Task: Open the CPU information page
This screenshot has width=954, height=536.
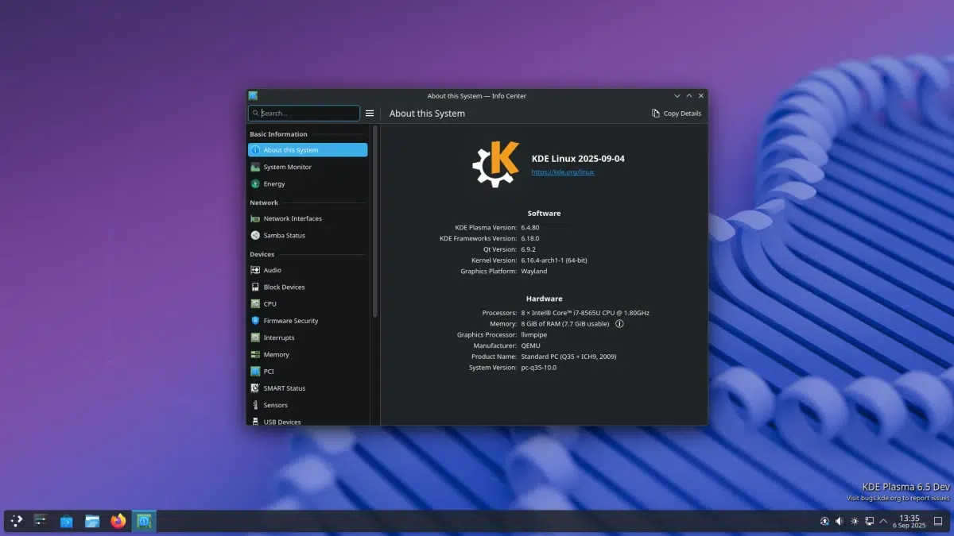Action: [308, 303]
